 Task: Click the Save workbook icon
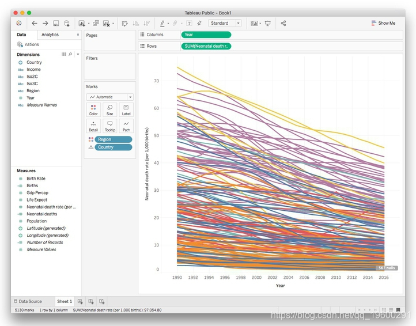coord(56,24)
